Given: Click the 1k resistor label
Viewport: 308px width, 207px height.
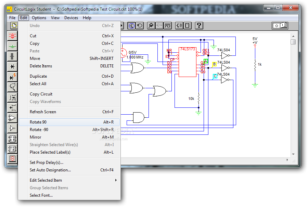Looking at the screenshot, I should pyautogui.click(x=260, y=64).
